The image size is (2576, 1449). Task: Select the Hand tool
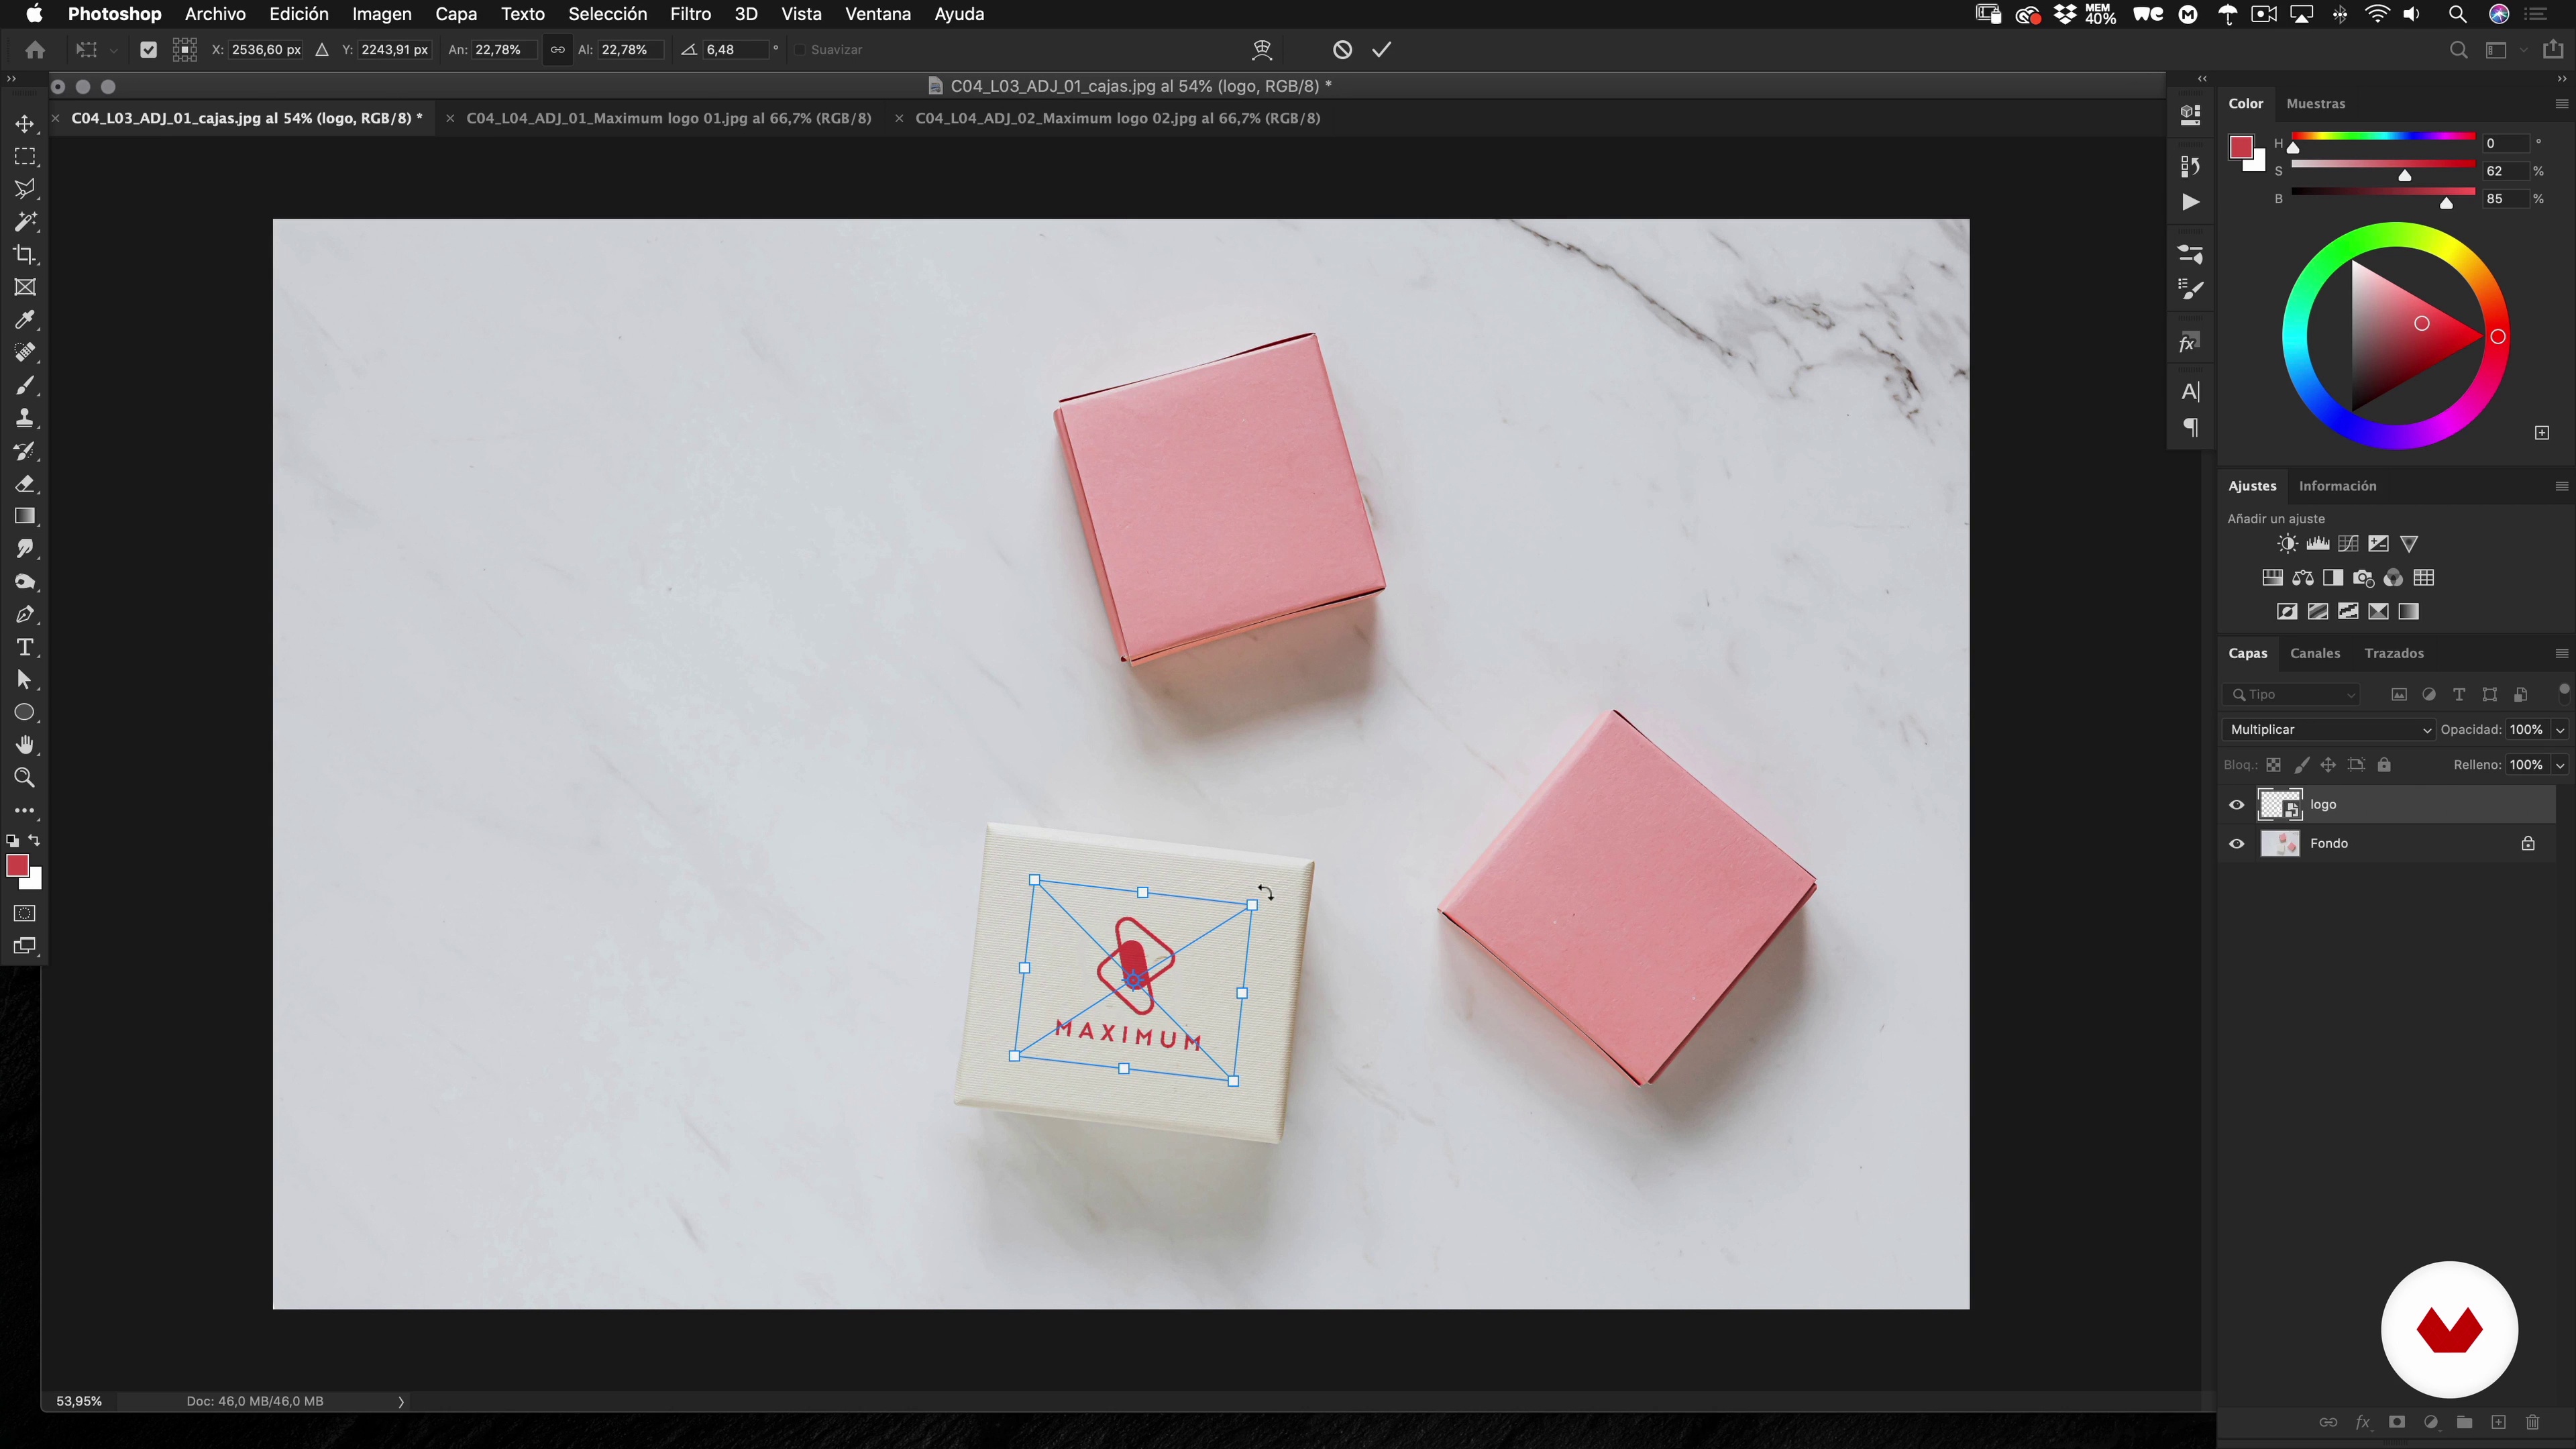pyautogui.click(x=25, y=745)
